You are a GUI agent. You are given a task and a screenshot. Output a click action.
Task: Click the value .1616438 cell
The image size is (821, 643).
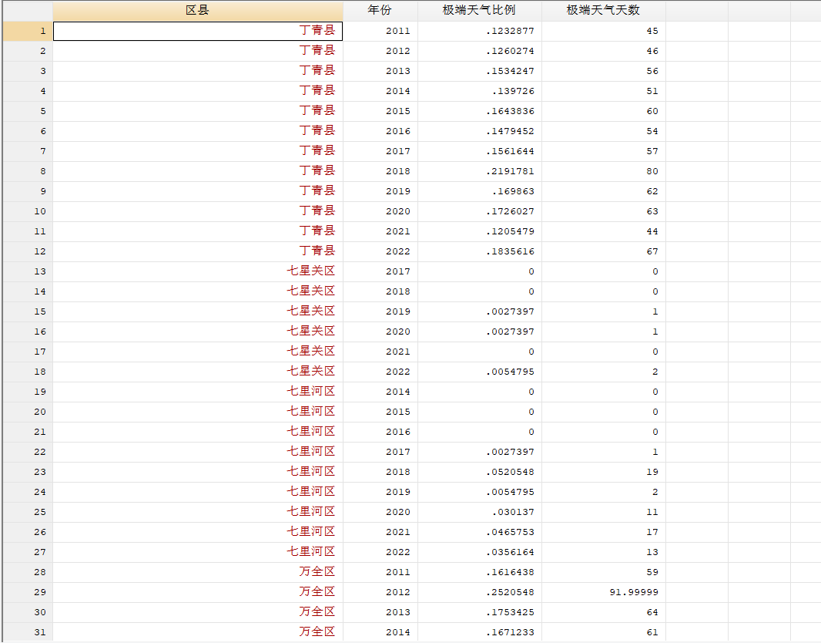(480, 572)
